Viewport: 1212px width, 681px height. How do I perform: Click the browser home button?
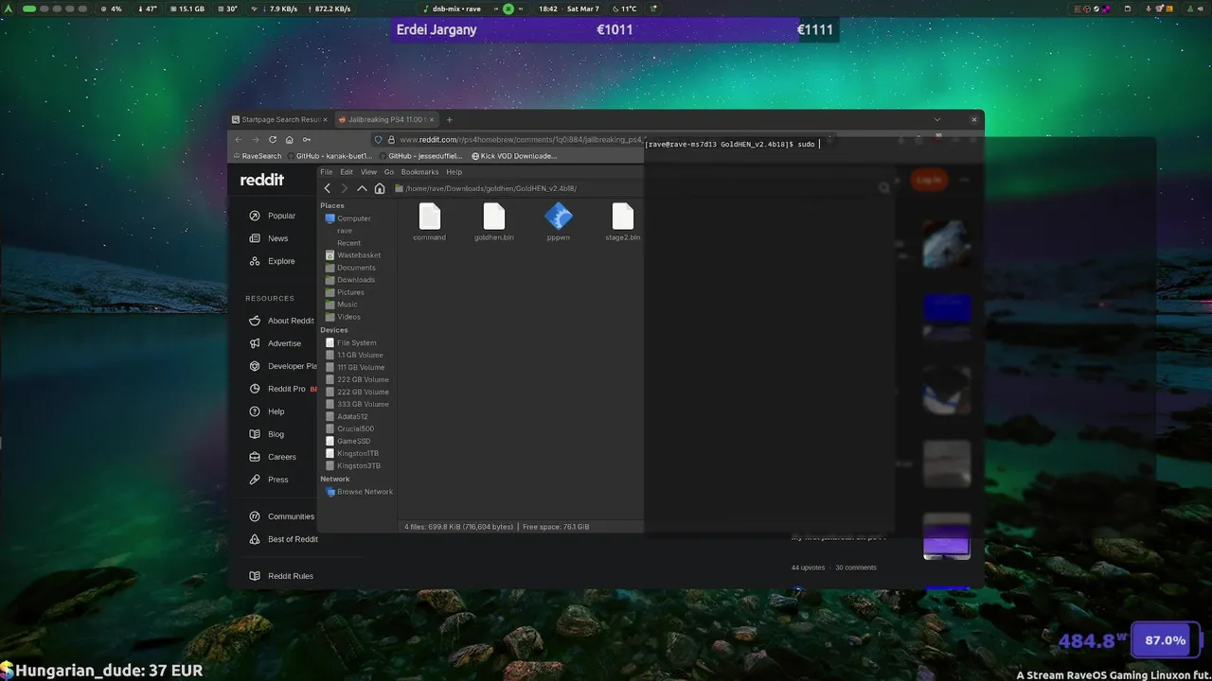tap(289, 139)
